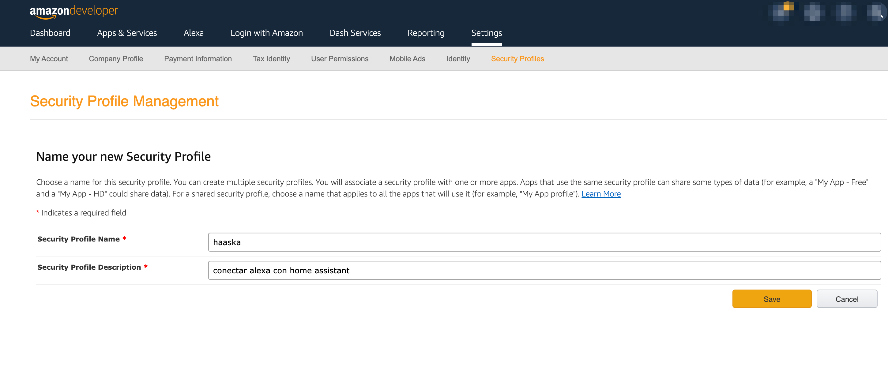Go to User Permissions
Image resolution: width=888 pixels, height=382 pixels.
click(340, 58)
